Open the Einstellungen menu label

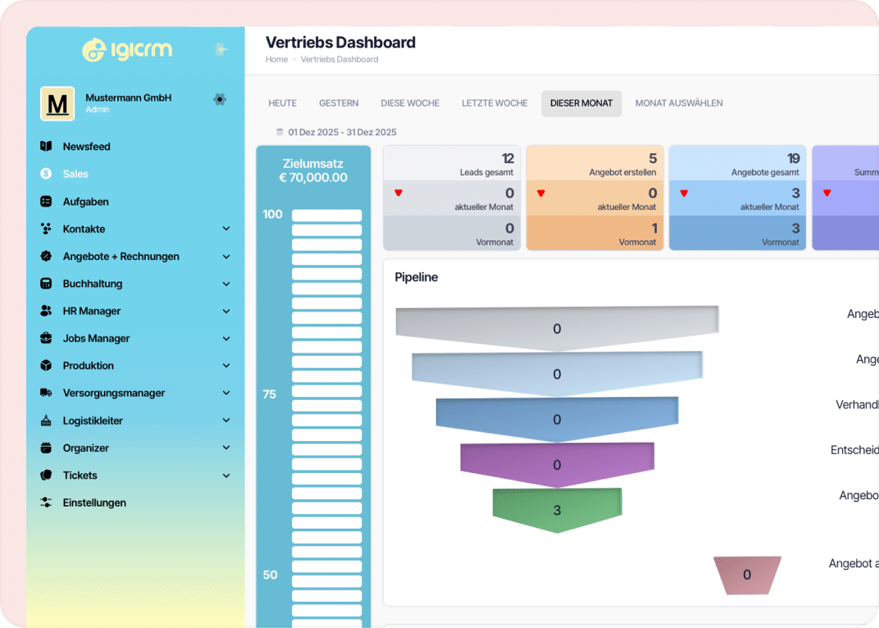[94, 503]
